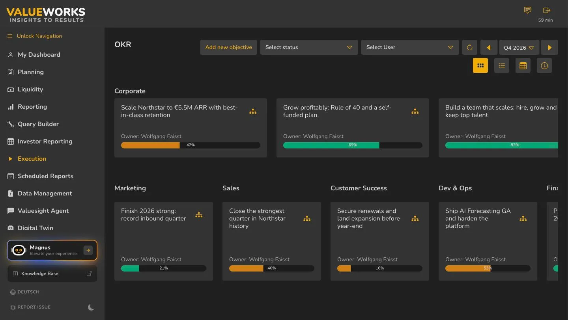
Task: Open the feedback chat icon
Action: 527,10
